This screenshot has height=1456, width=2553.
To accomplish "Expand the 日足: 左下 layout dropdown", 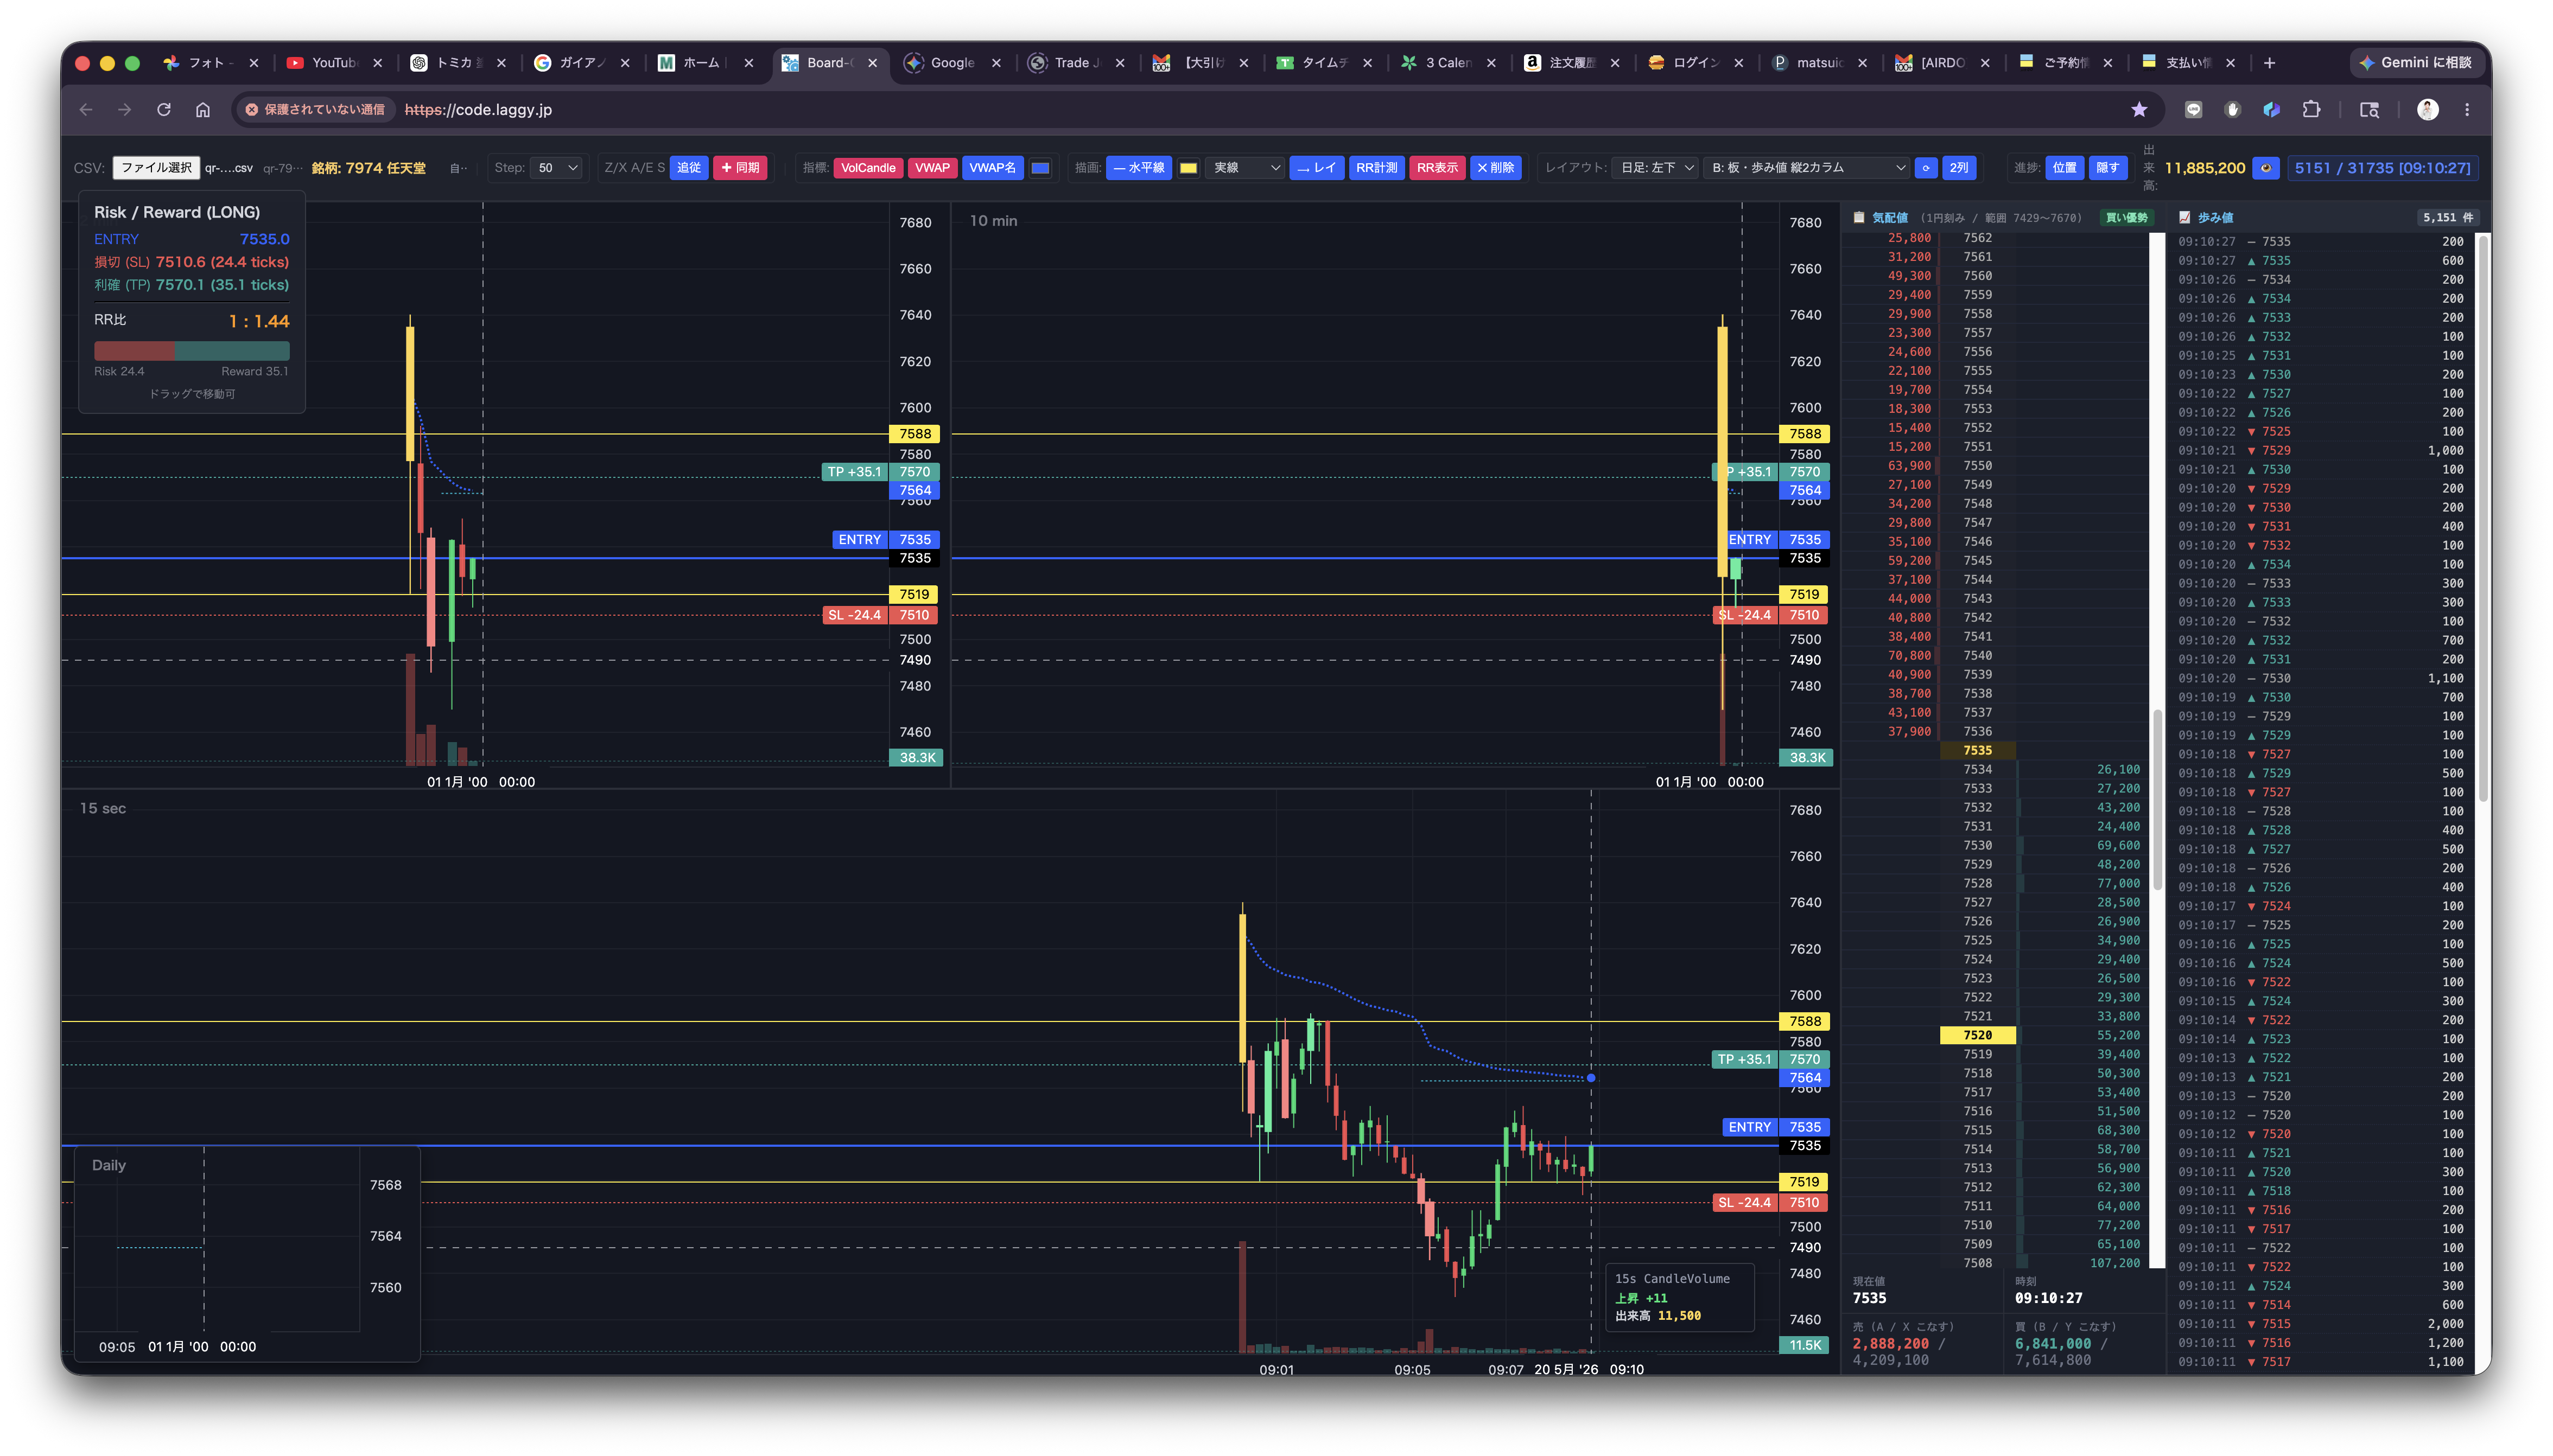I will [x=1656, y=168].
